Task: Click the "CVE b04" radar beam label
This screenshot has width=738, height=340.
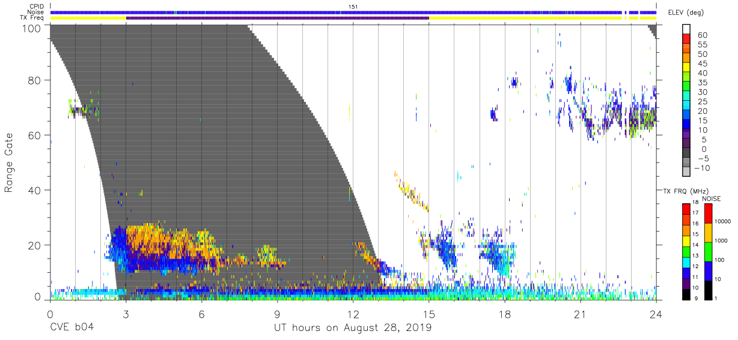Action: pyautogui.click(x=72, y=328)
